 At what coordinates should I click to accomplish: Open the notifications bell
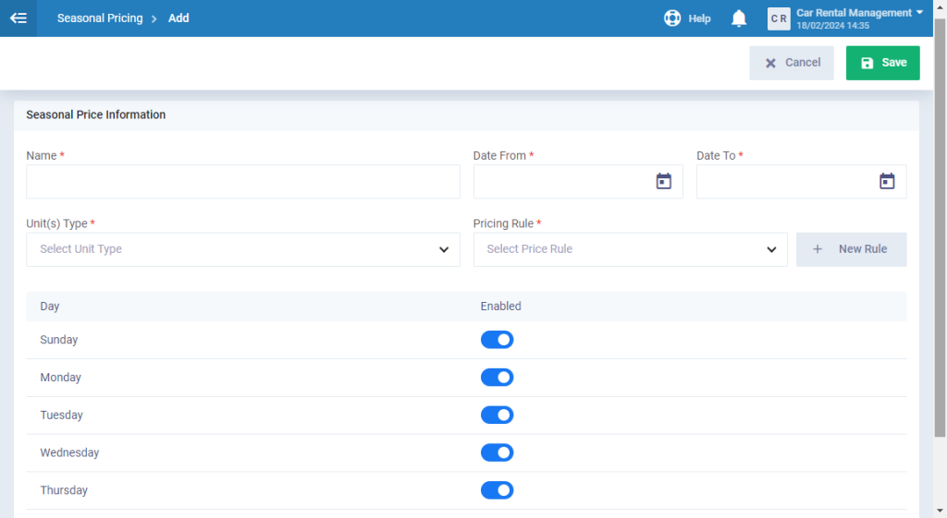click(x=739, y=18)
